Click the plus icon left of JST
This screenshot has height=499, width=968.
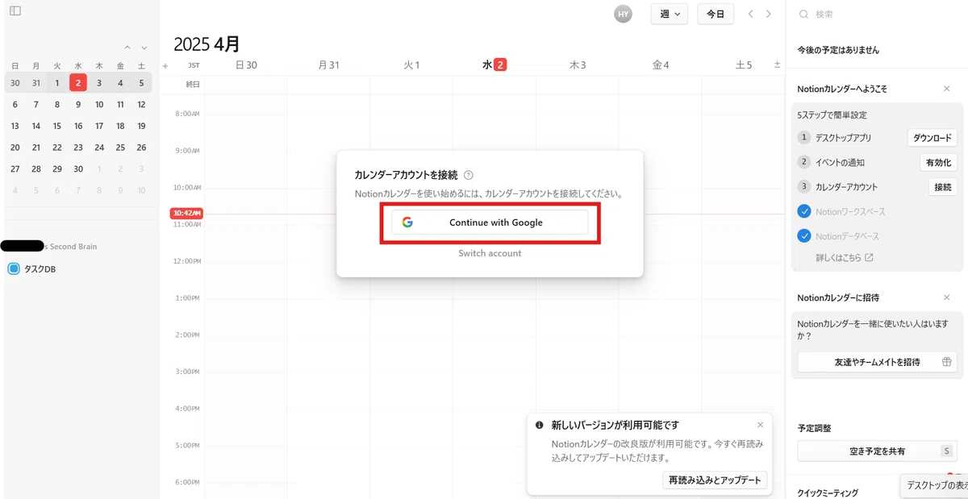click(x=165, y=65)
